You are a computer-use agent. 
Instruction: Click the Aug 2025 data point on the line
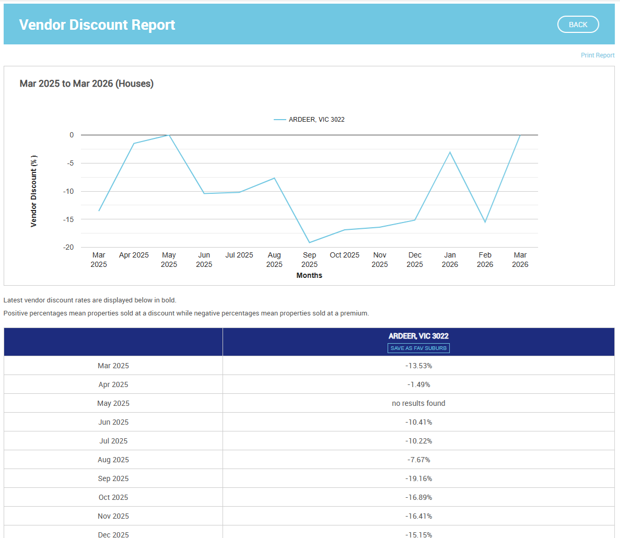274,178
